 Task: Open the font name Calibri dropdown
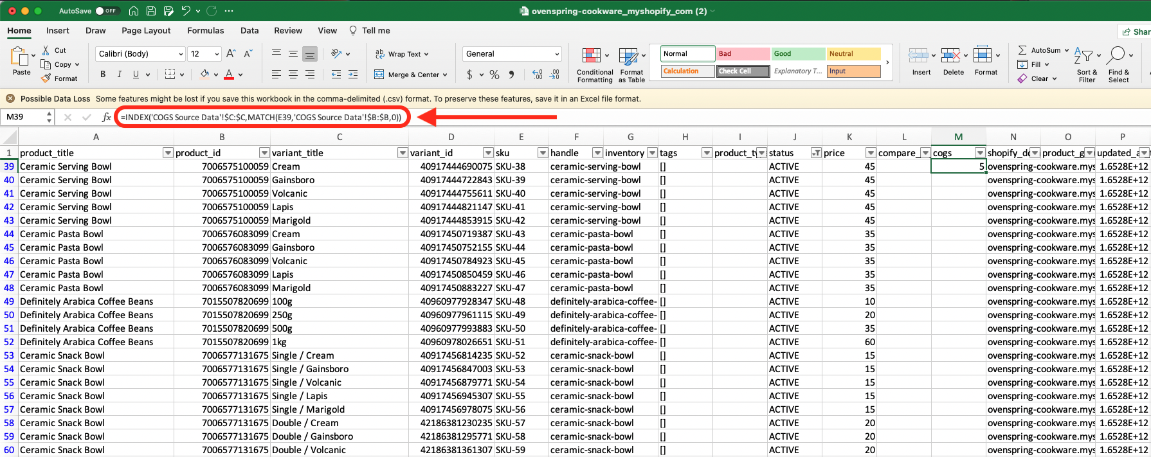click(x=179, y=54)
